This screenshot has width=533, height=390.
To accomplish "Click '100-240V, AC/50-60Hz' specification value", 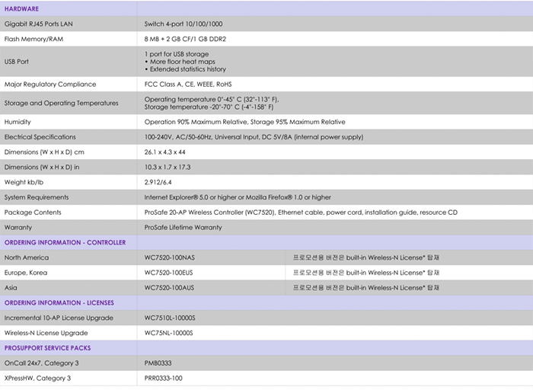I will point(254,137).
